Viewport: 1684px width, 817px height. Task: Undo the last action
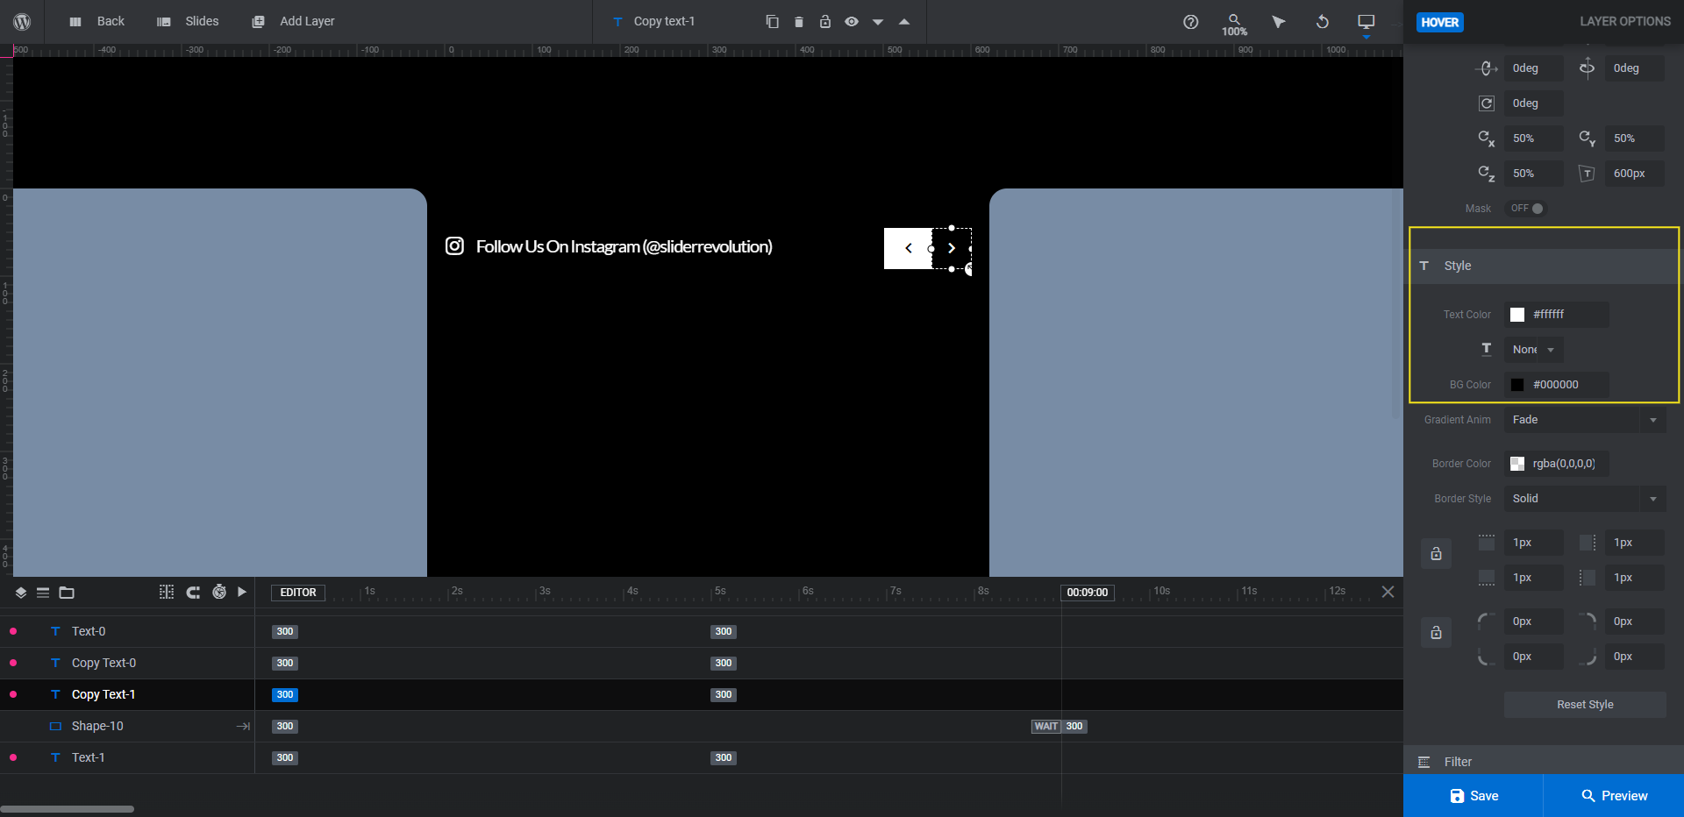coord(1322,22)
